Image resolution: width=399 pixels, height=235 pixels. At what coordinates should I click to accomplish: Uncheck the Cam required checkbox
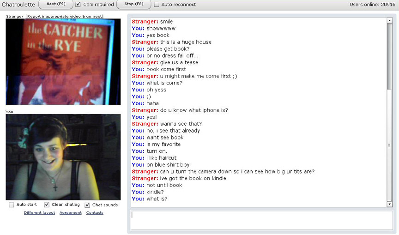point(78,5)
